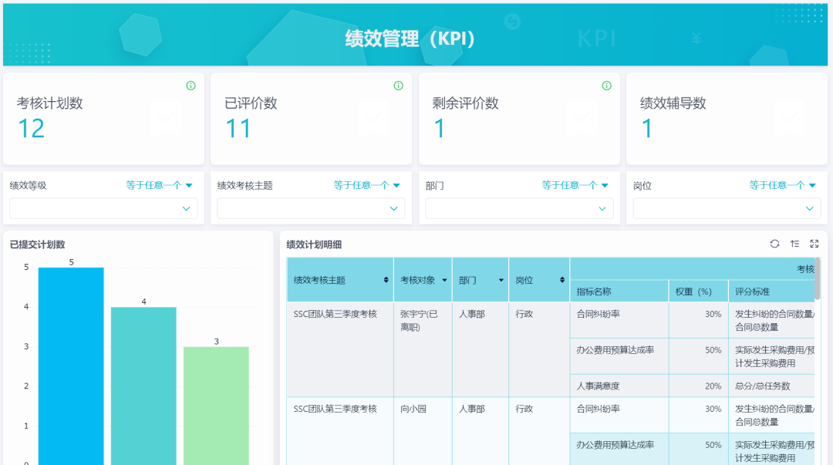Viewport: 833px width, 465px height.
Task: Open the 部门 column header dropdown arrow
Action: [501, 280]
